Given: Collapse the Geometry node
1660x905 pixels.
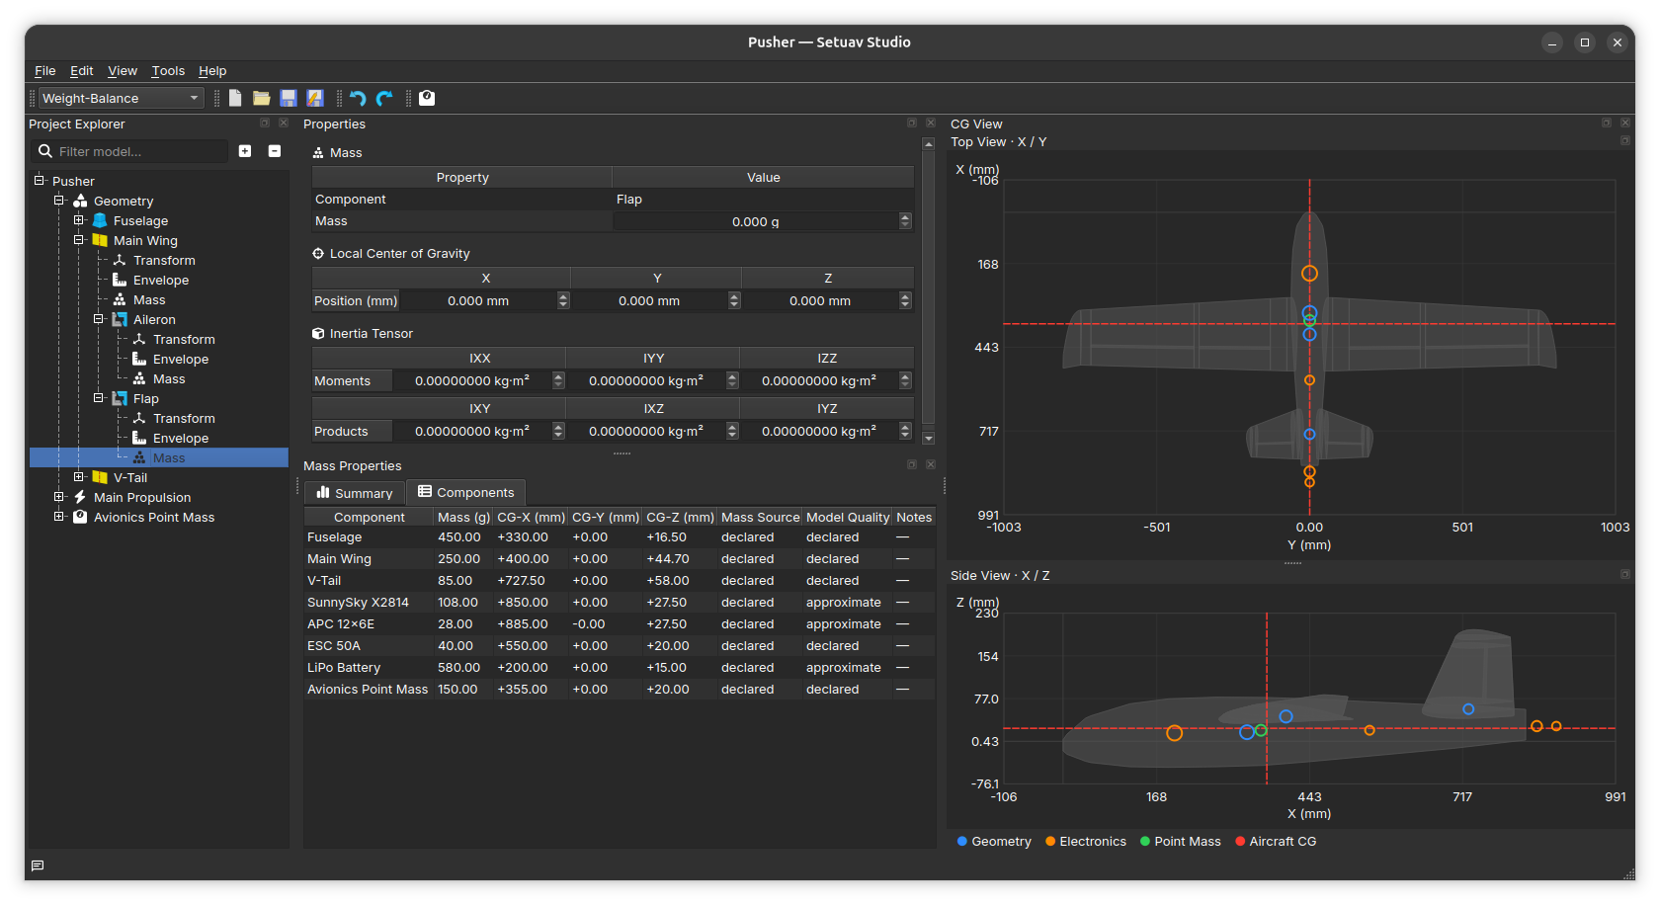Looking at the screenshot, I should (59, 200).
